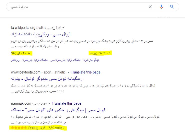Viewport: 185px width, 137px height.
Task: Click Translate this page for namnak result
Action: point(66,103)
